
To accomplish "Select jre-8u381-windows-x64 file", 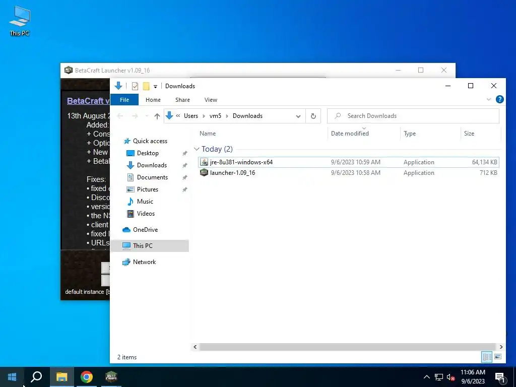I will 349,162.
